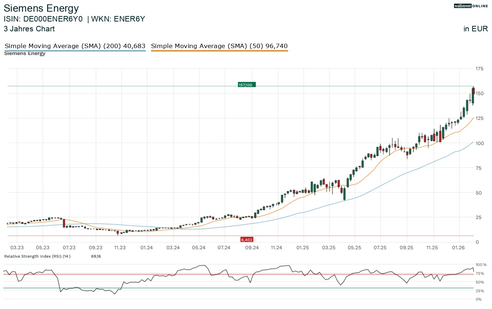Click the 157,100 high price marker
This screenshot has width=492, height=309.
tap(247, 84)
